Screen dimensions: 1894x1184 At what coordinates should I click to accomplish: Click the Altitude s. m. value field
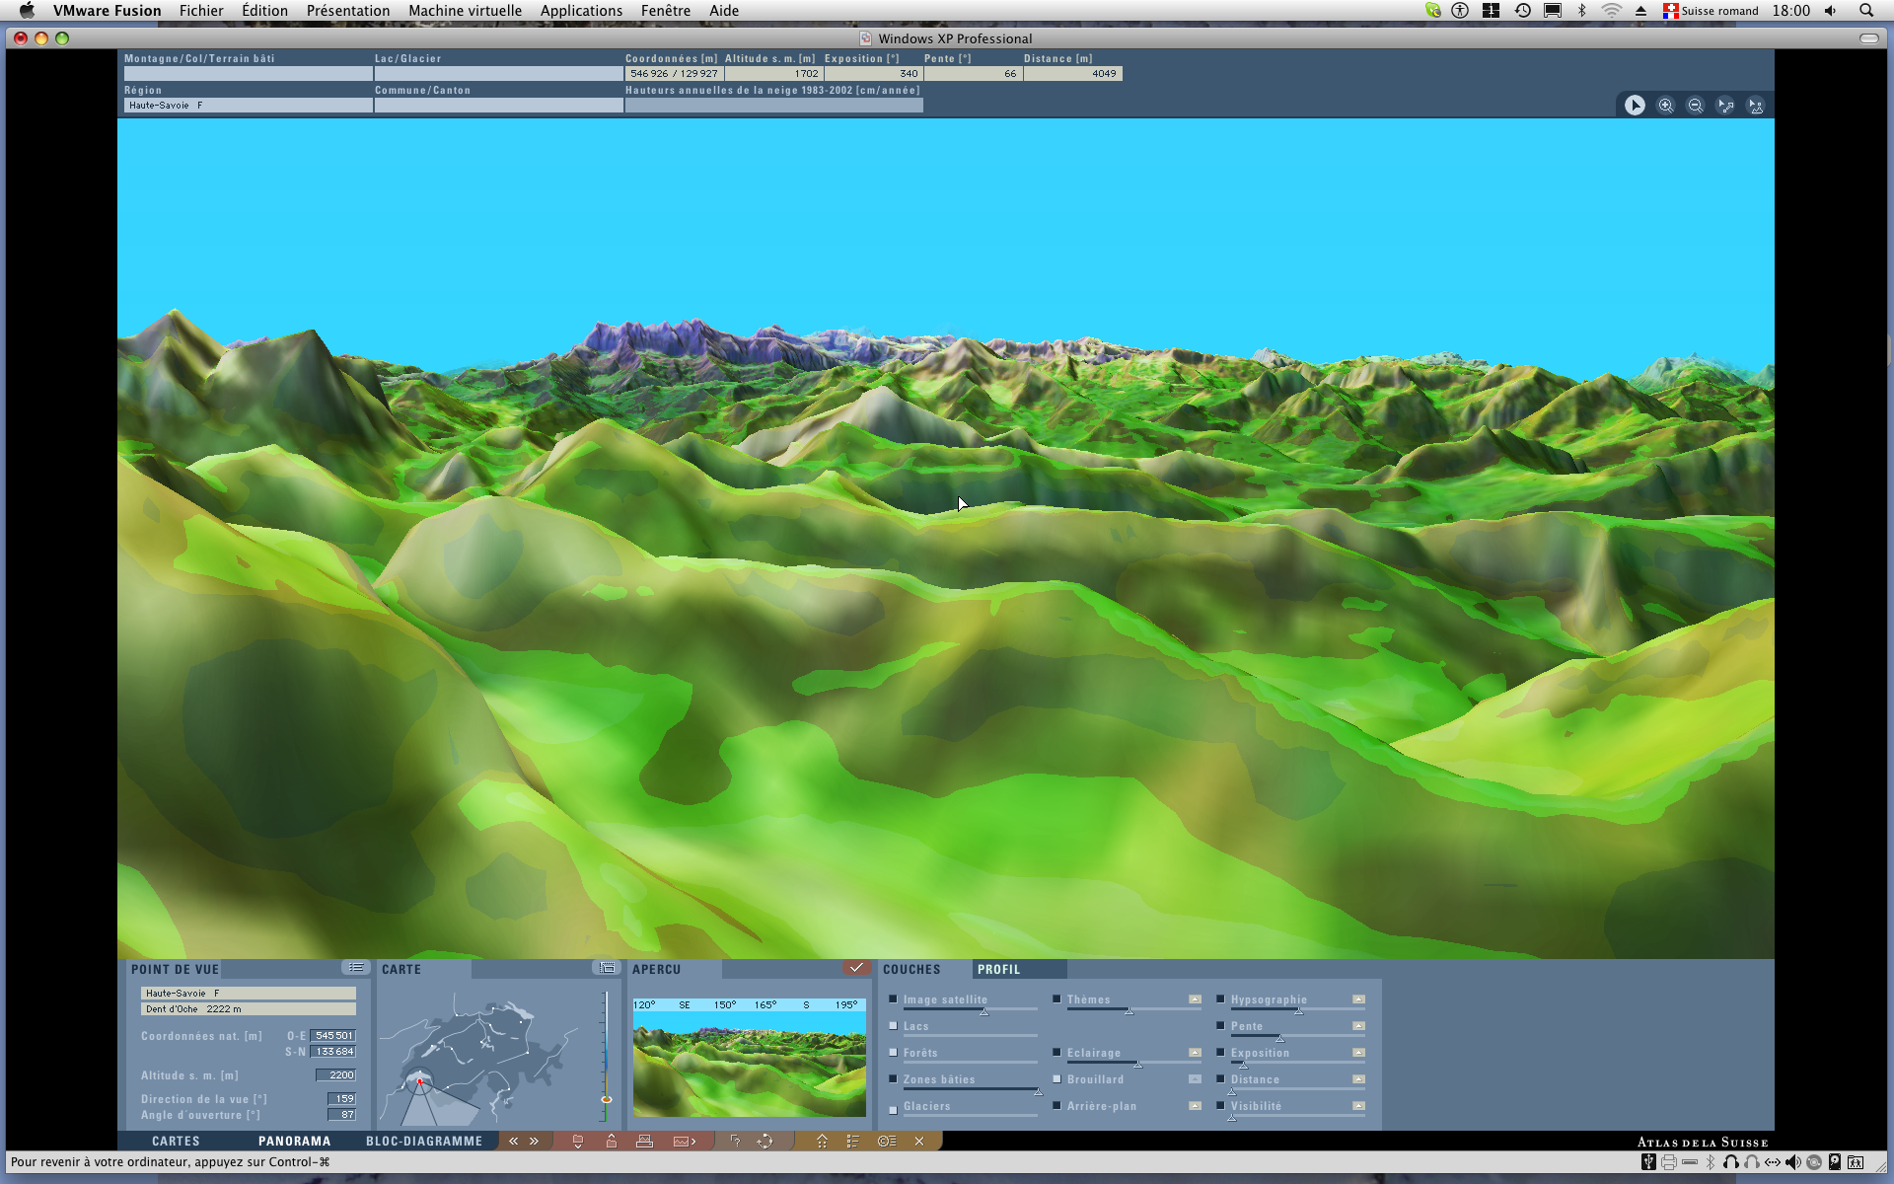pyautogui.click(x=335, y=1075)
